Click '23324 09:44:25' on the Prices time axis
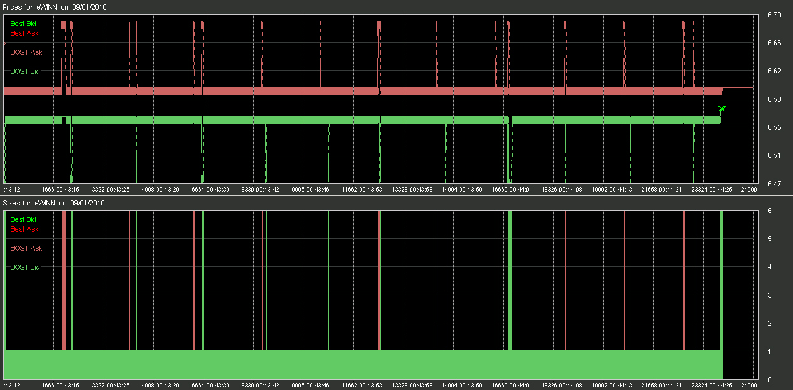This screenshot has width=793, height=390. click(x=712, y=190)
